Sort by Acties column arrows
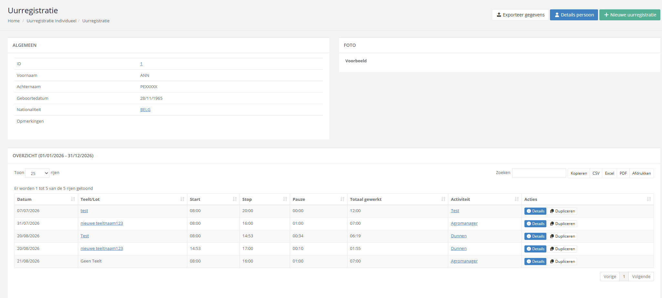The width and height of the screenshot is (662, 298). tap(649, 199)
